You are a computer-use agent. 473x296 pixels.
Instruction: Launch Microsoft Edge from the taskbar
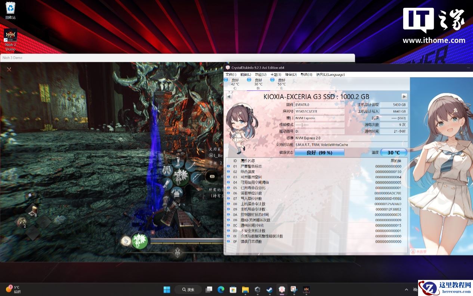(x=221, y=289)
